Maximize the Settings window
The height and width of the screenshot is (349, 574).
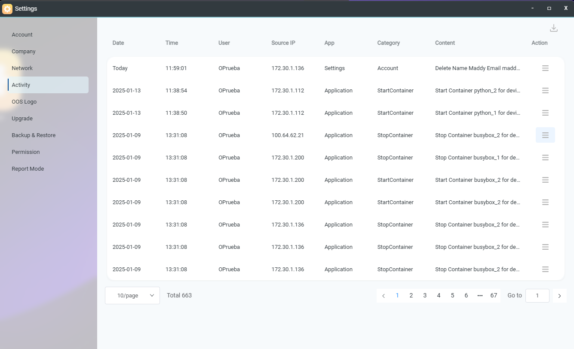pos(549,8)
